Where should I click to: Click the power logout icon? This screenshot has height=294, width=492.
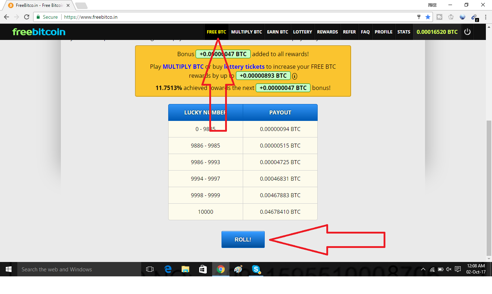(x=467, y=32)
